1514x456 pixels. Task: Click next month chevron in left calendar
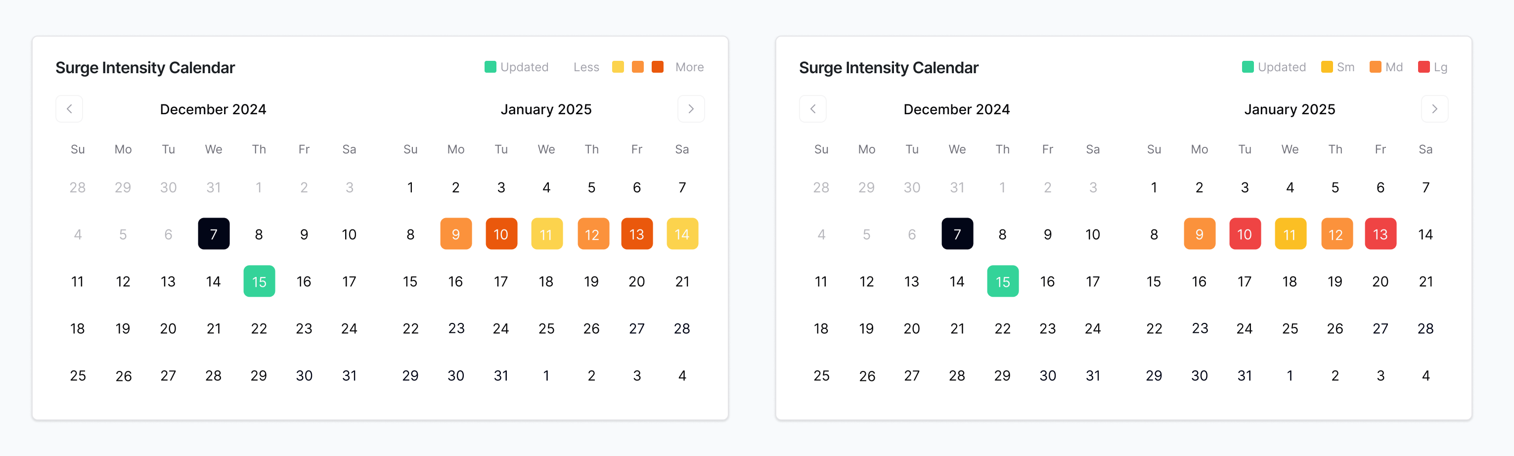point(691,109)
